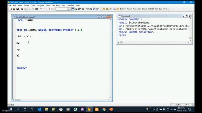
Task: Open the Toolbox hammer-and-wrench icon
Action: (98, 9)
